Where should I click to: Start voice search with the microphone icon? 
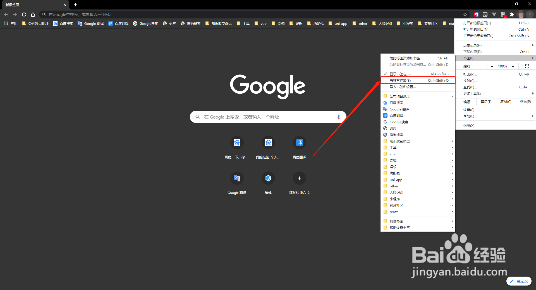[x=339, y=117]
